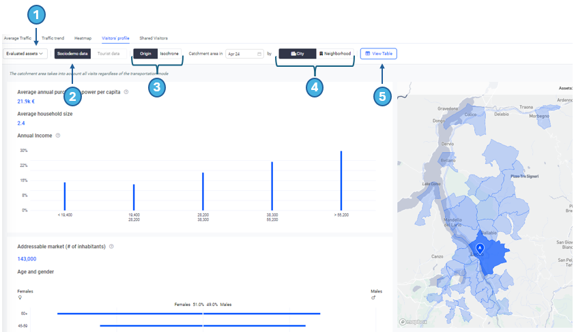Click the View Table button
This screenshot has height=332, width=574.
pos(378,53)
